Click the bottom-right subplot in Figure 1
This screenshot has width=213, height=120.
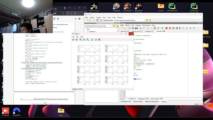(117, 80)
